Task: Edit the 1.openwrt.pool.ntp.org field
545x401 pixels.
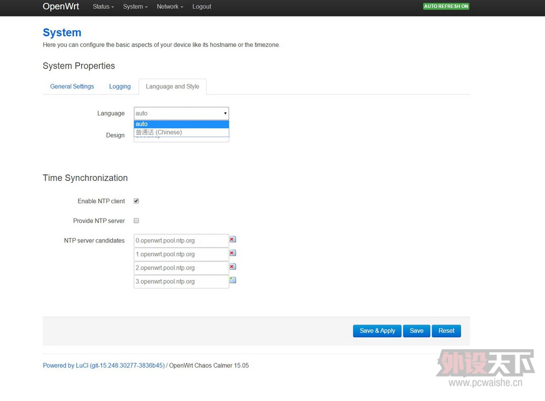Action: click(181, 254)
